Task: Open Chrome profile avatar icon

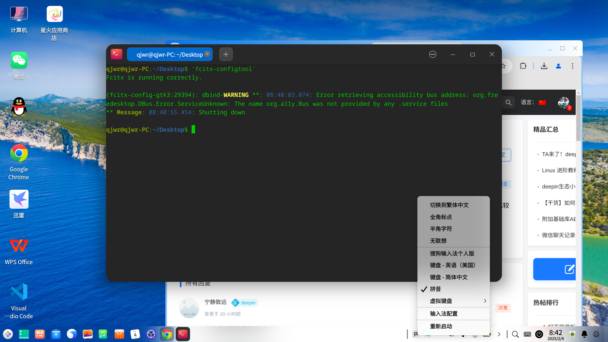Action: click(558, 66)
